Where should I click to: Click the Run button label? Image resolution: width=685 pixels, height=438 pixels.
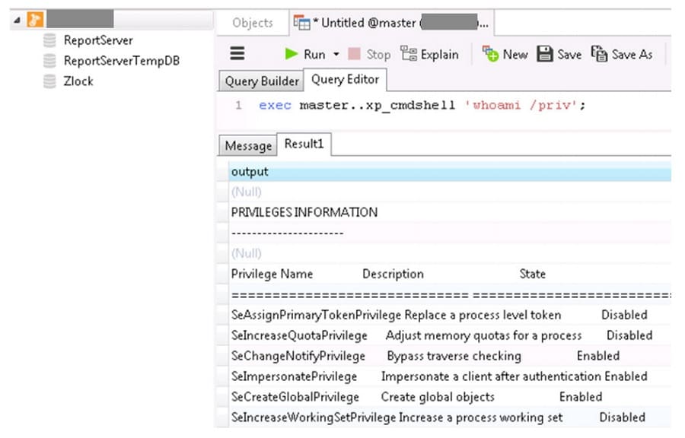[x=314, y=55]
